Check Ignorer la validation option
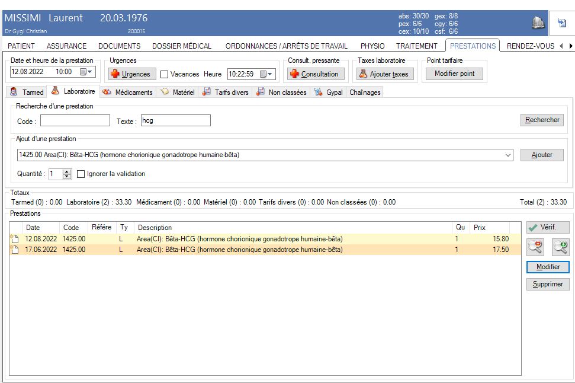Screen dimensions: 575x383 click(82, 174)
